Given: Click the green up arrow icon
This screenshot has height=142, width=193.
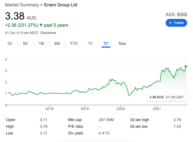Looking at the screenshot, I should click(41, 25).
